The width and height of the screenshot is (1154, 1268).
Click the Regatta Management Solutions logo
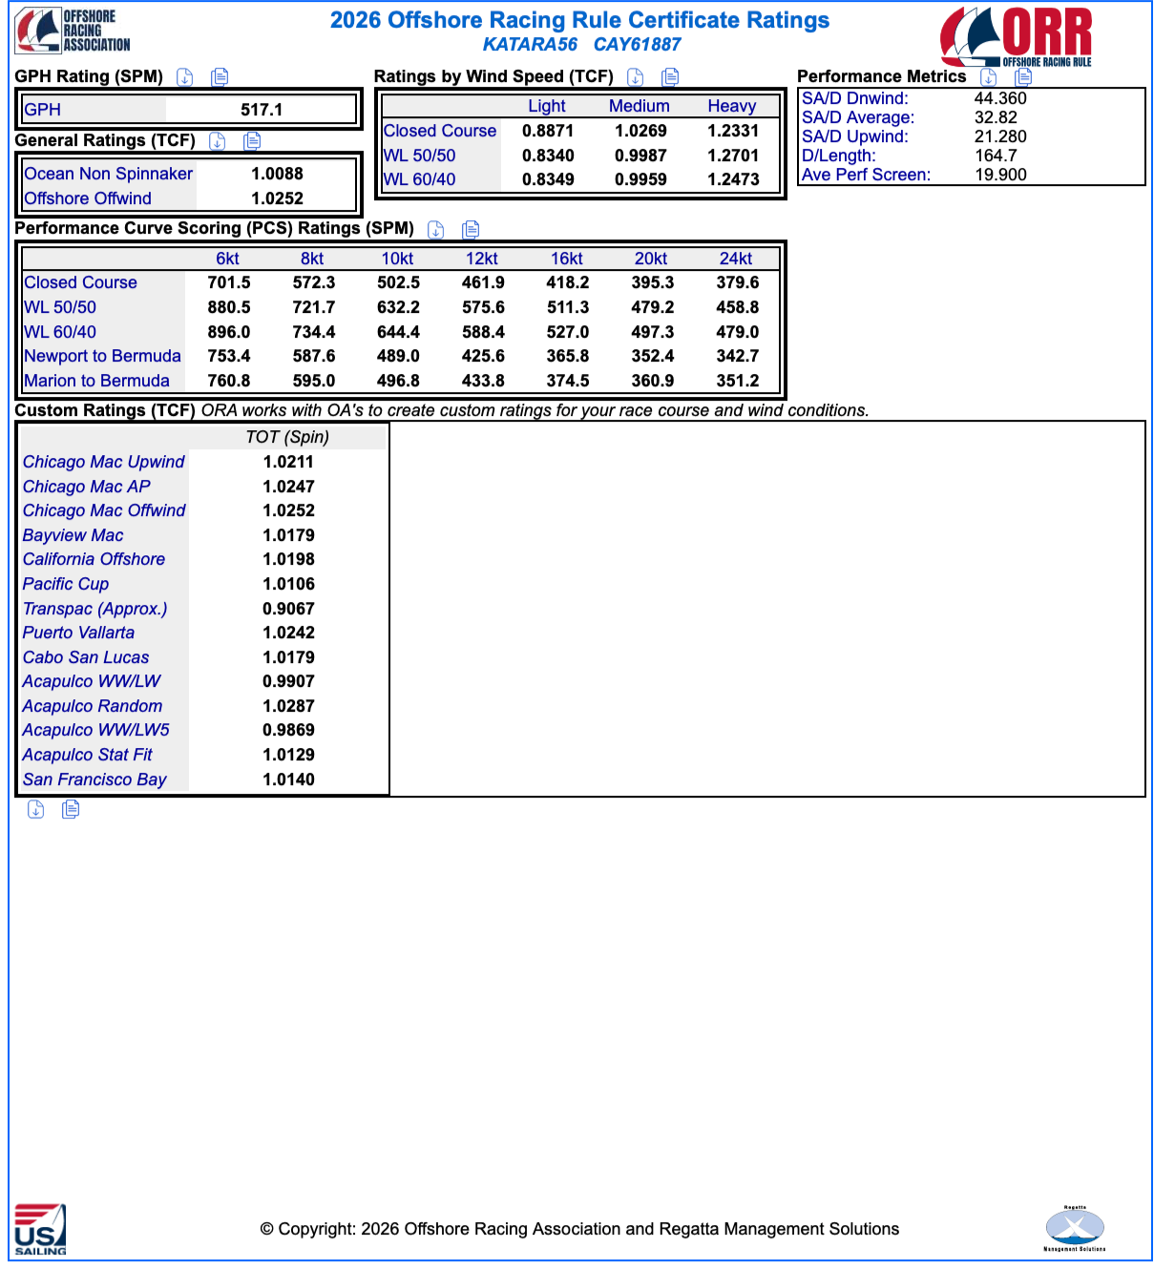[x=1075, y=1228]
